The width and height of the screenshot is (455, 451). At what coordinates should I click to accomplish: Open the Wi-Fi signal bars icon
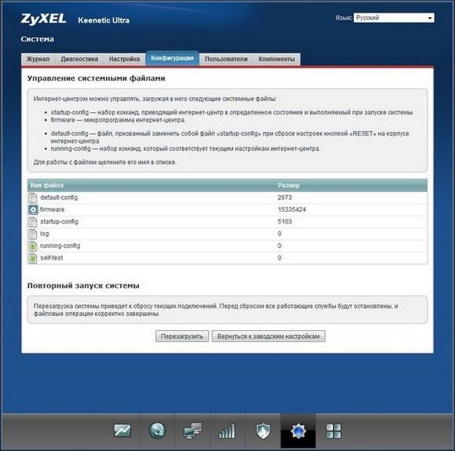coord(227,431)
